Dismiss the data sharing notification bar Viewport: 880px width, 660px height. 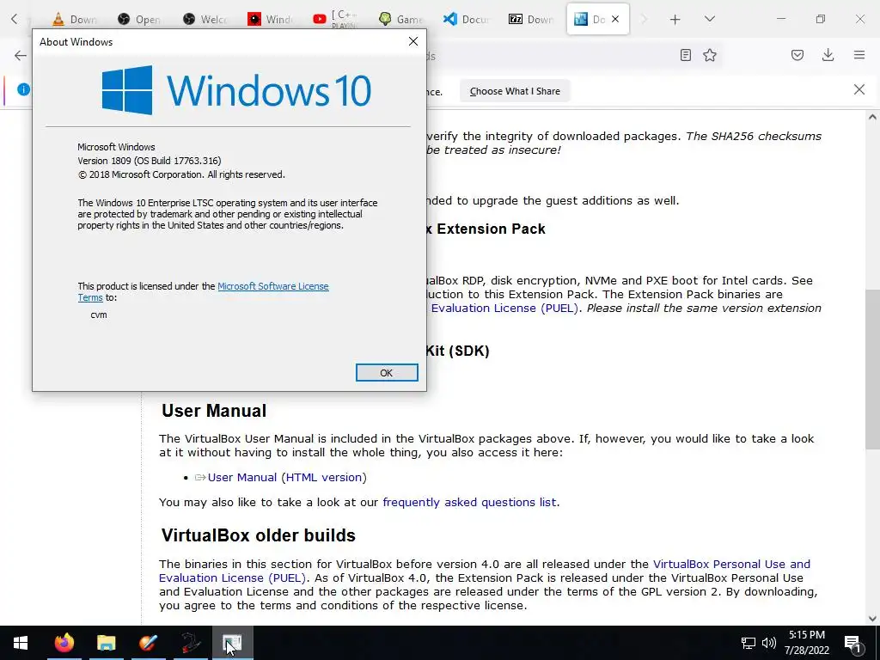click(859, 89)
